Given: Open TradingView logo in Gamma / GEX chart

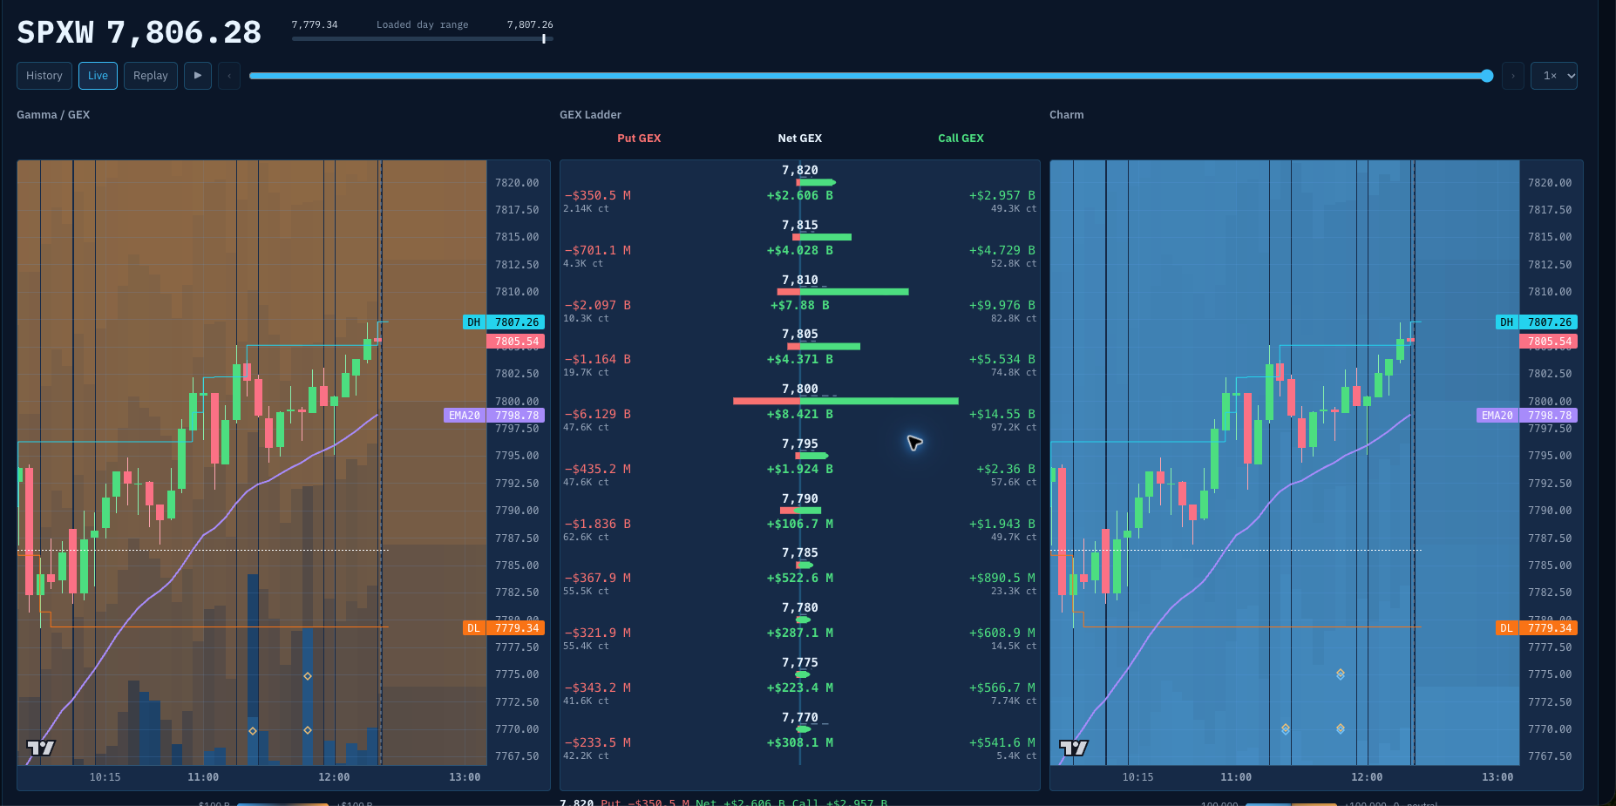Looking at the screenshot, I should [x=41, y=748].
